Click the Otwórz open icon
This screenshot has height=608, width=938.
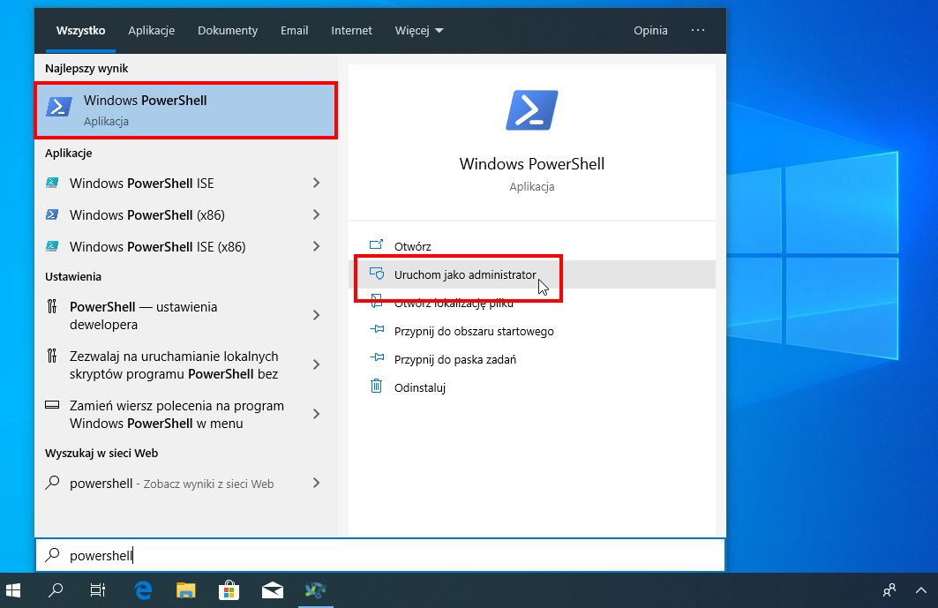376,244
